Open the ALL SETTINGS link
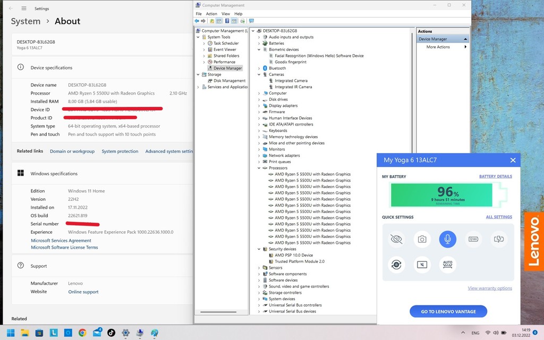The height and width of the screenshot is (340, 544). point(499,217)
